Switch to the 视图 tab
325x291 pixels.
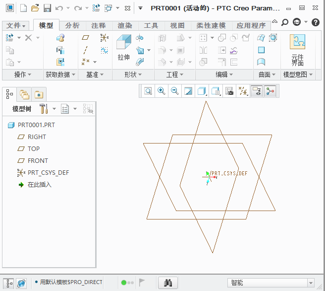[x=177, y=26]
